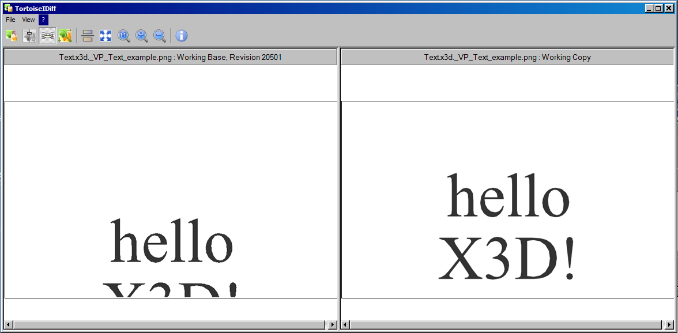Zoom in using the plus magnifier
678x333 pixels.
click(142, 36)
